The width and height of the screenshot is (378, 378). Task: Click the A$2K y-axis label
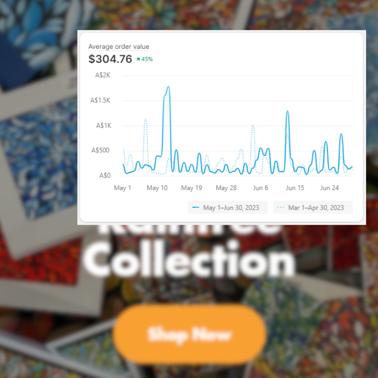coord(103,75)
